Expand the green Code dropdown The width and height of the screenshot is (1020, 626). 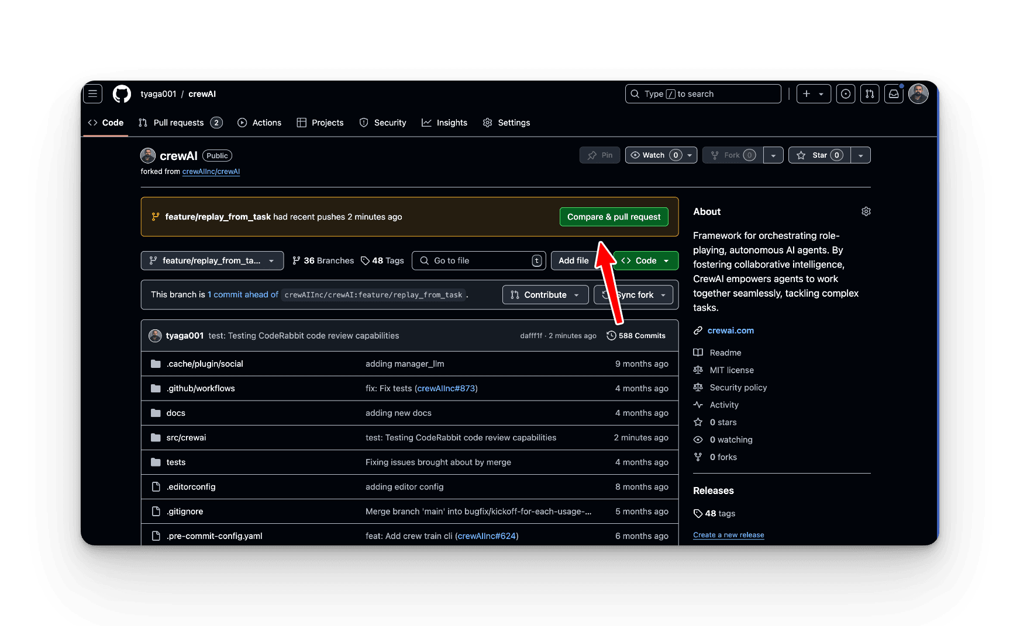click(x=667, y=260)
